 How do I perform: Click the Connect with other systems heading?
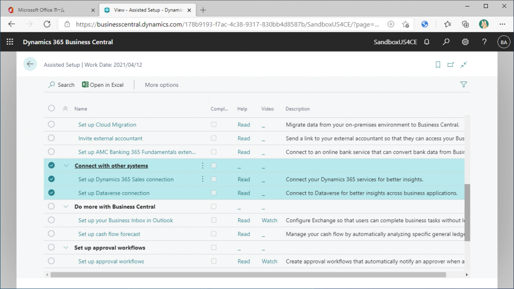(111, 166)
